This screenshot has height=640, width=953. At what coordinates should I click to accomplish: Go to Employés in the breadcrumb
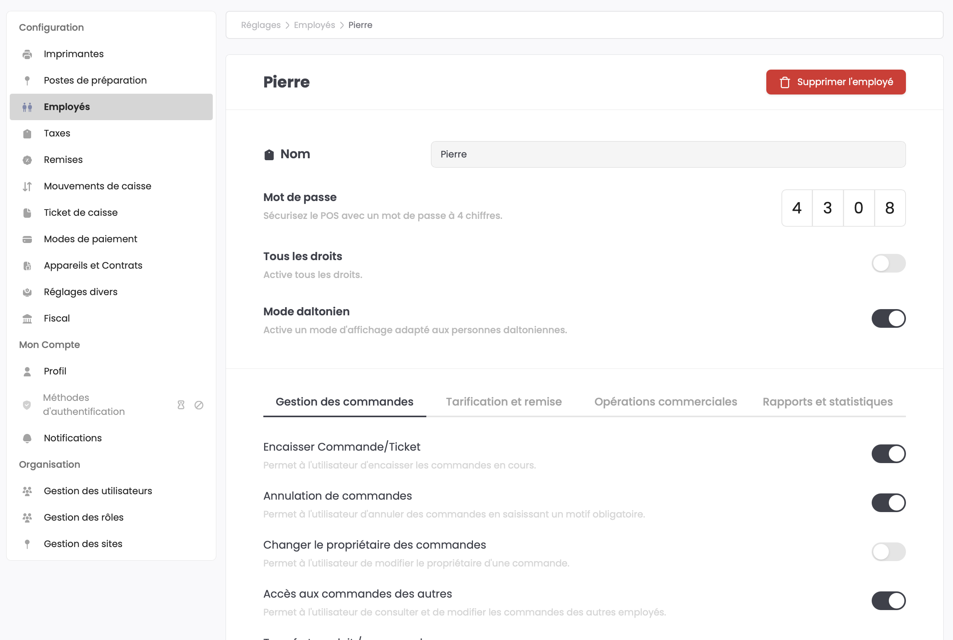314,25
